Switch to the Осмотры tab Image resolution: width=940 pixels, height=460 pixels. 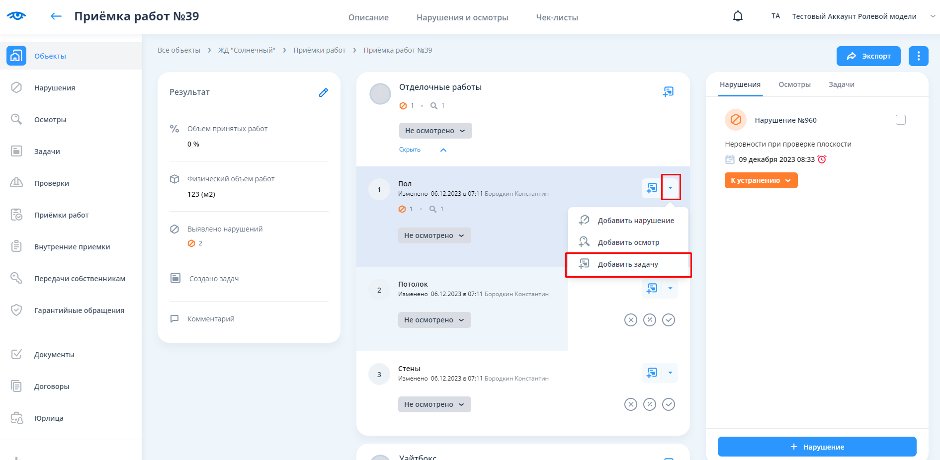[x=794, y=84]
